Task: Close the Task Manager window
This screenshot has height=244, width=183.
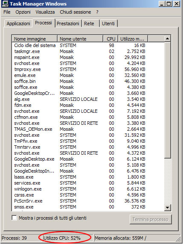Action: 176,4
